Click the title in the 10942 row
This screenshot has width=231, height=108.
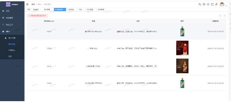click(93, 83)
